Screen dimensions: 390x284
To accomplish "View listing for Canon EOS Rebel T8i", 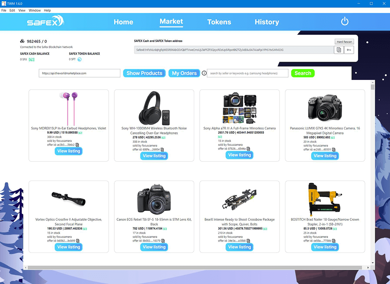I will 154,247.
